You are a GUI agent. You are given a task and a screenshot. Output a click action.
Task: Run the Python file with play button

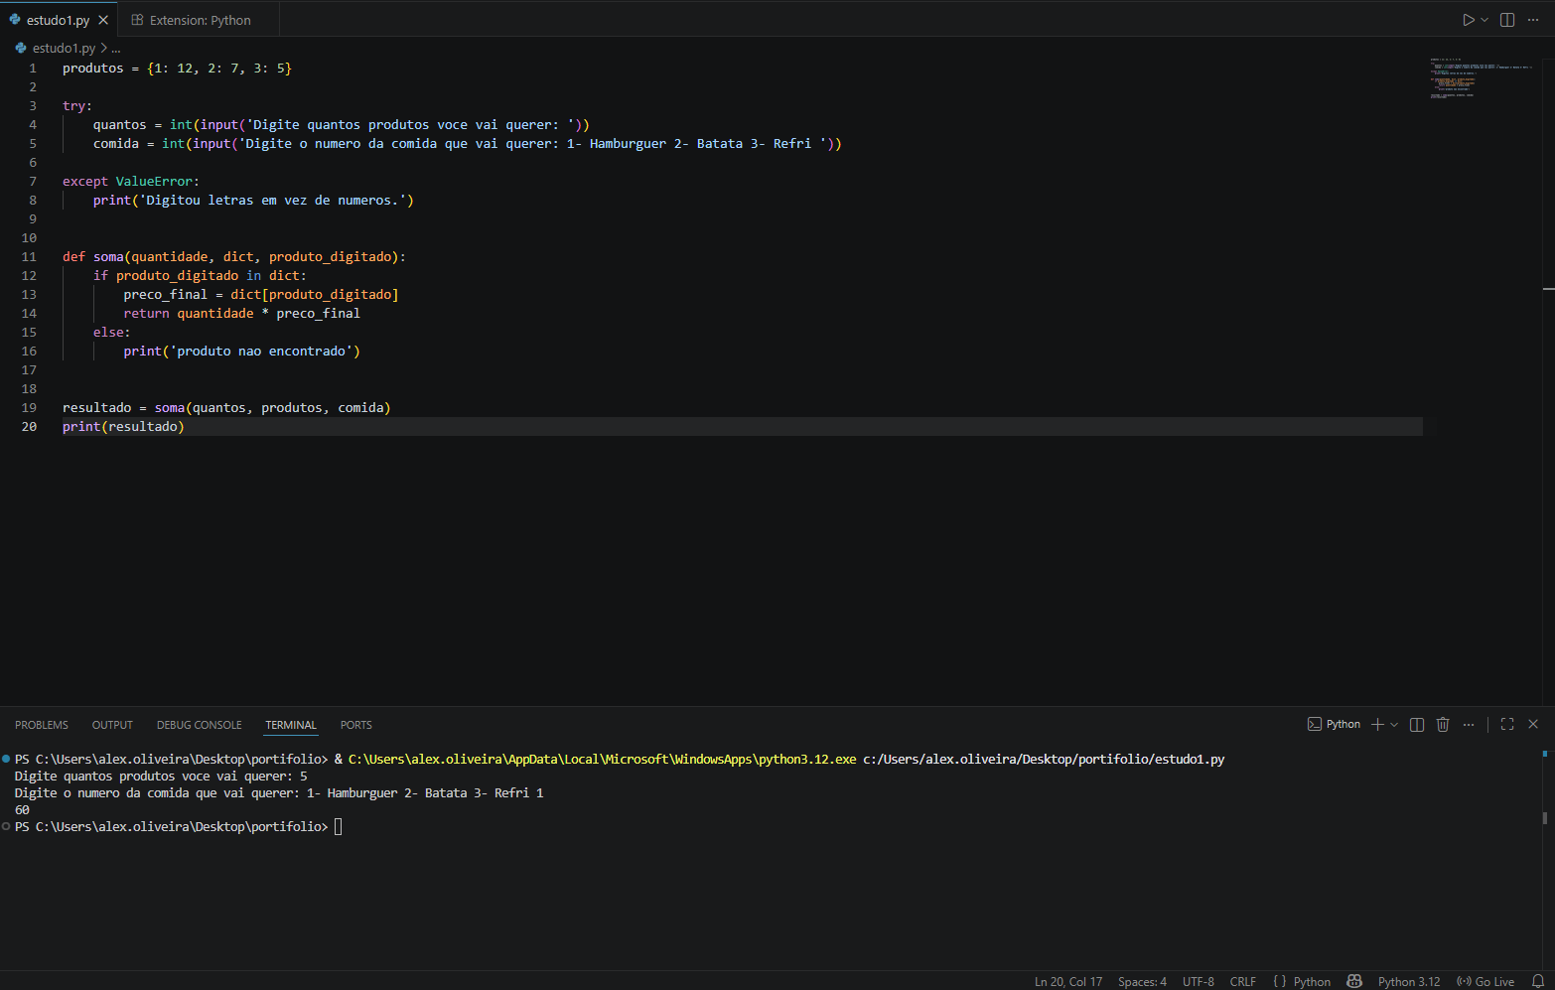1468,20
